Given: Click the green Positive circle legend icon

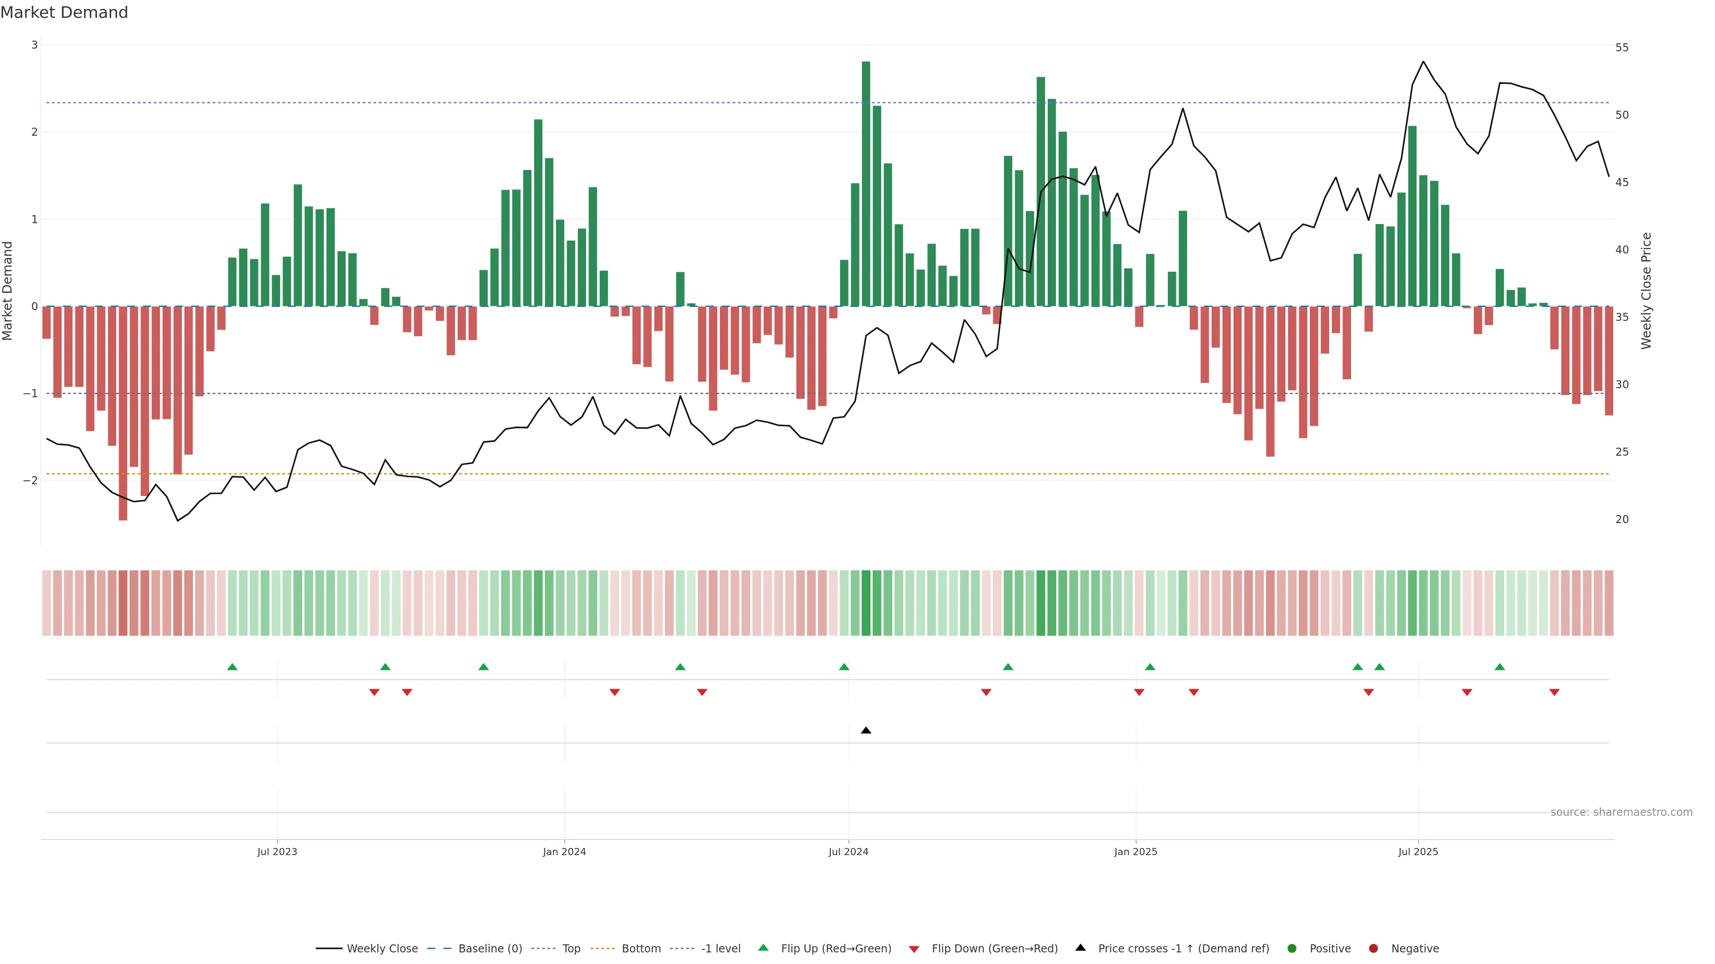Looking at the screenshot, I should (x=1292, y=948).
